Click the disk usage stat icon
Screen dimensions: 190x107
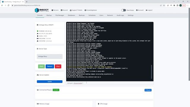tap(38, 41)
